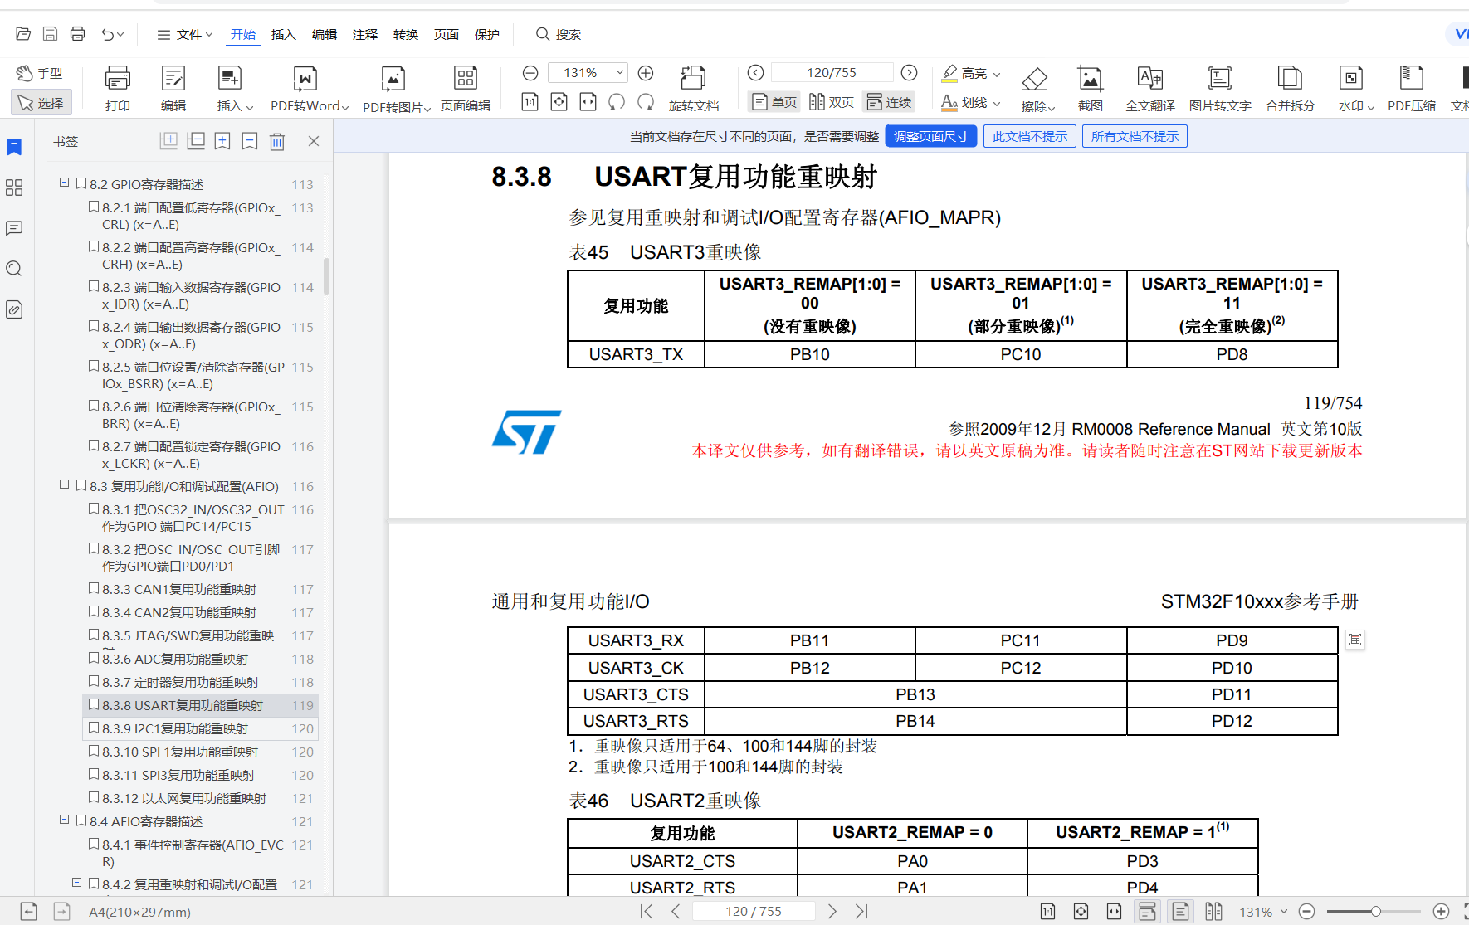The width and height of the screenshot is (1469, 925).
Task: Collapse the 8.4 AFIO寄存器描述 tree node
Action: tap(64, 820)
